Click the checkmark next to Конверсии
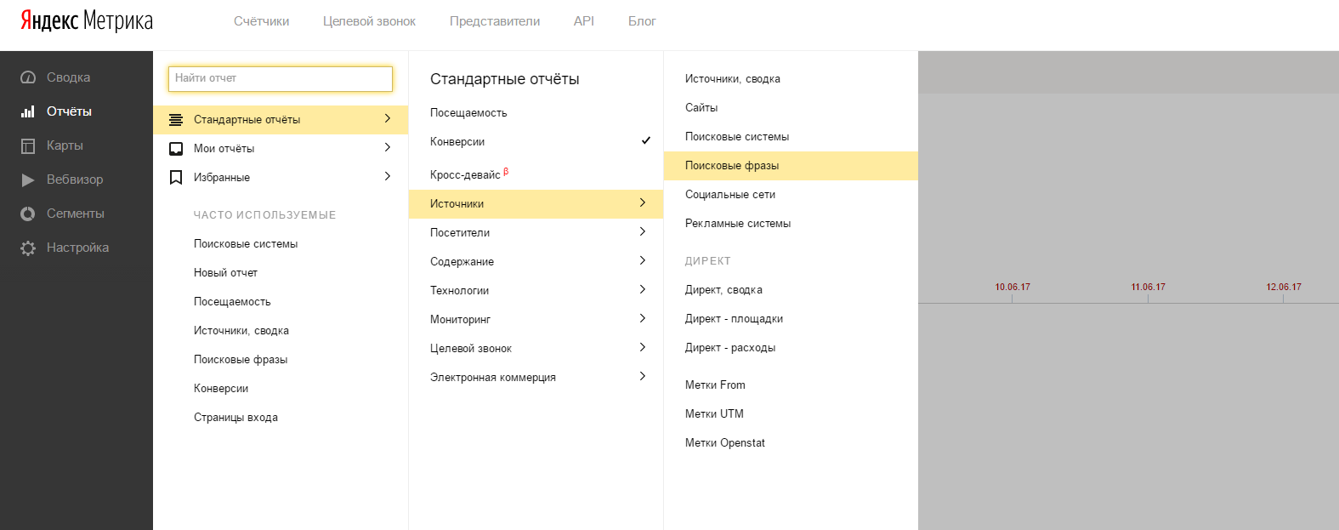The height and width of the screenshot is (530, 1339). pos(646,140)
